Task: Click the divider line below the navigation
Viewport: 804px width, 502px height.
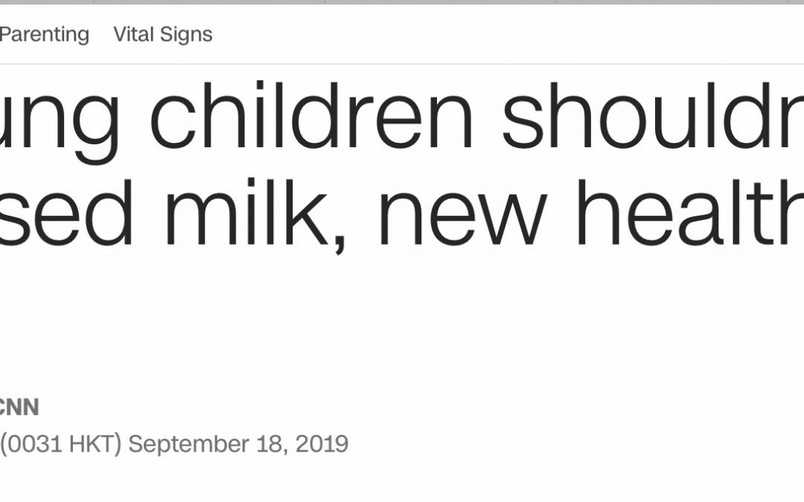Action: click(x=402, y=64)
